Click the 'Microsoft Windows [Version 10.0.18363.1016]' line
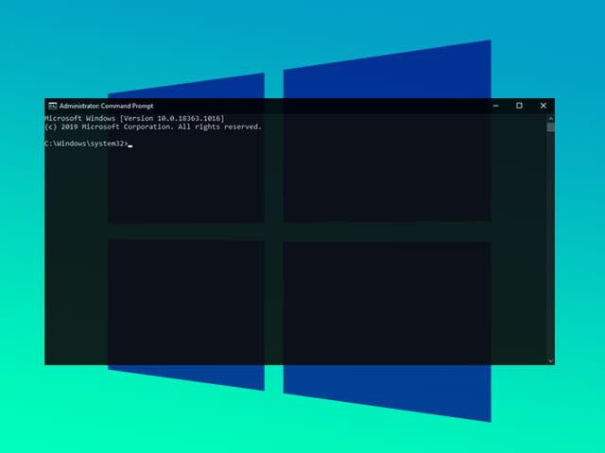The width and height of the screenshot is (605, 453). pyautogui.click(x=134, y=118)
